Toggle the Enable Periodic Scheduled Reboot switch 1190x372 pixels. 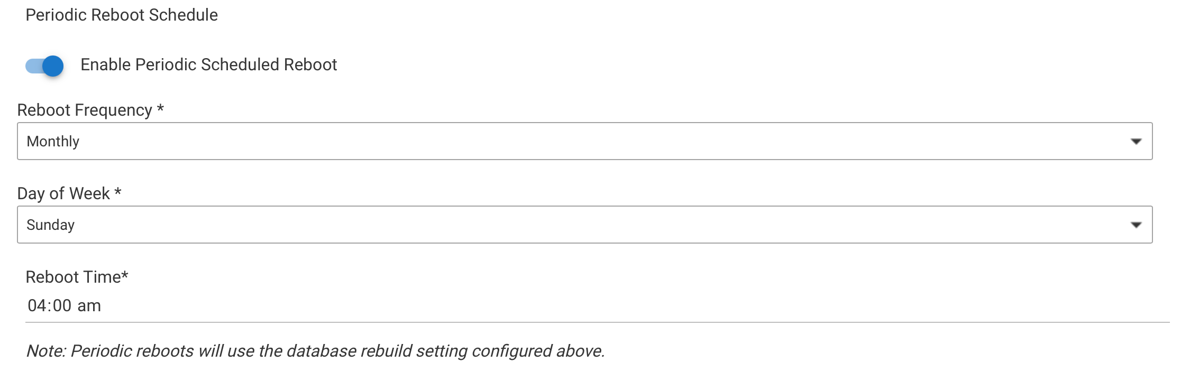[44, 66]
